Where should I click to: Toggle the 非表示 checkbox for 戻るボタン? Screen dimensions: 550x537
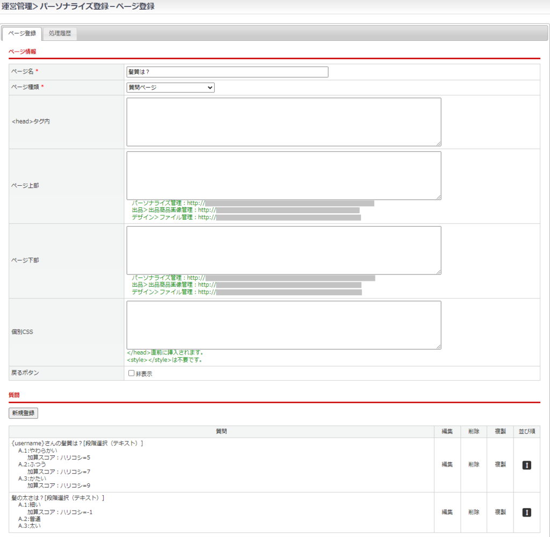pyautogui.click(x=131, y=373)
